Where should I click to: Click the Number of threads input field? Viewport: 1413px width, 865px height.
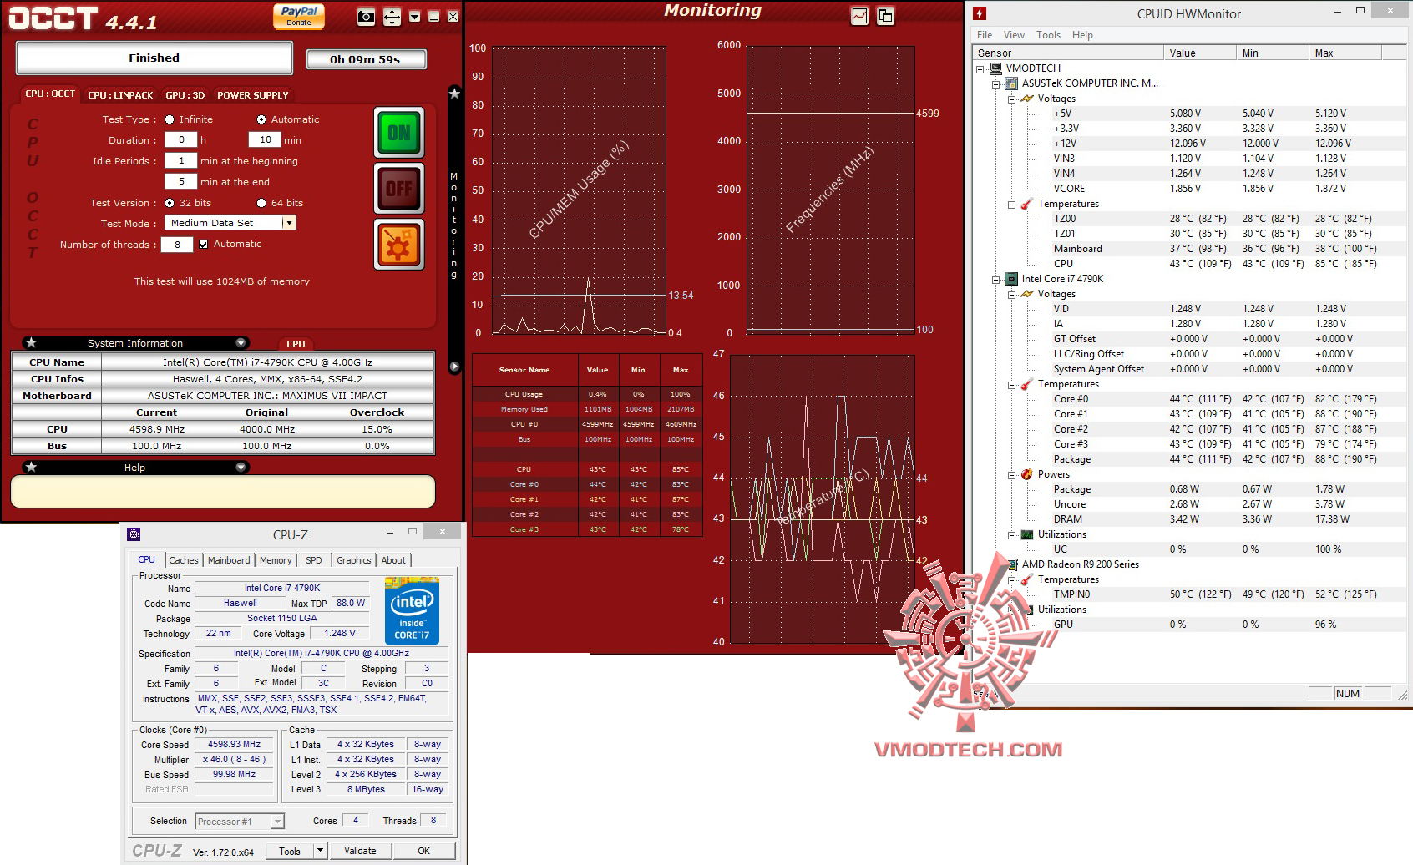(177, 244)
